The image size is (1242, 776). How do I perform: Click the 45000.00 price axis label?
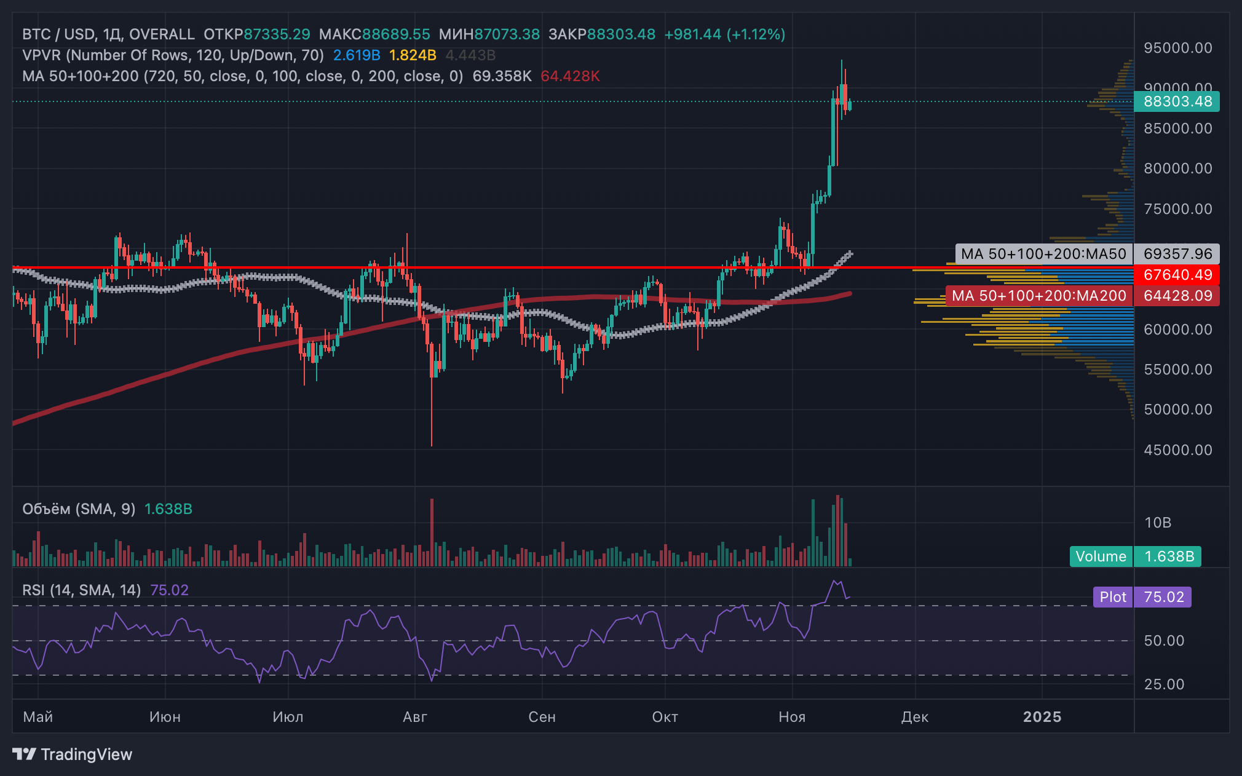pyautogui.click(x=1178, y=450)
